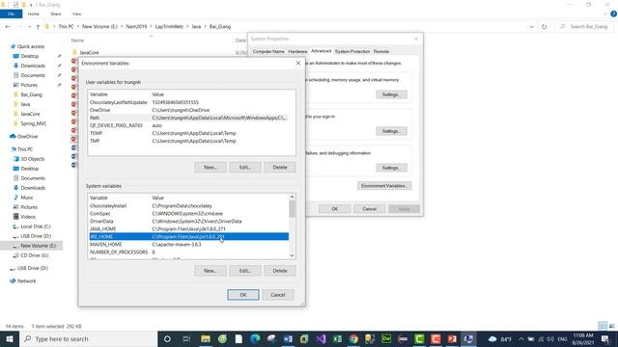This screenshot has width=618, height=347.
Task: Open recent locations dropdown in Explorer
Action: point(29,26)
